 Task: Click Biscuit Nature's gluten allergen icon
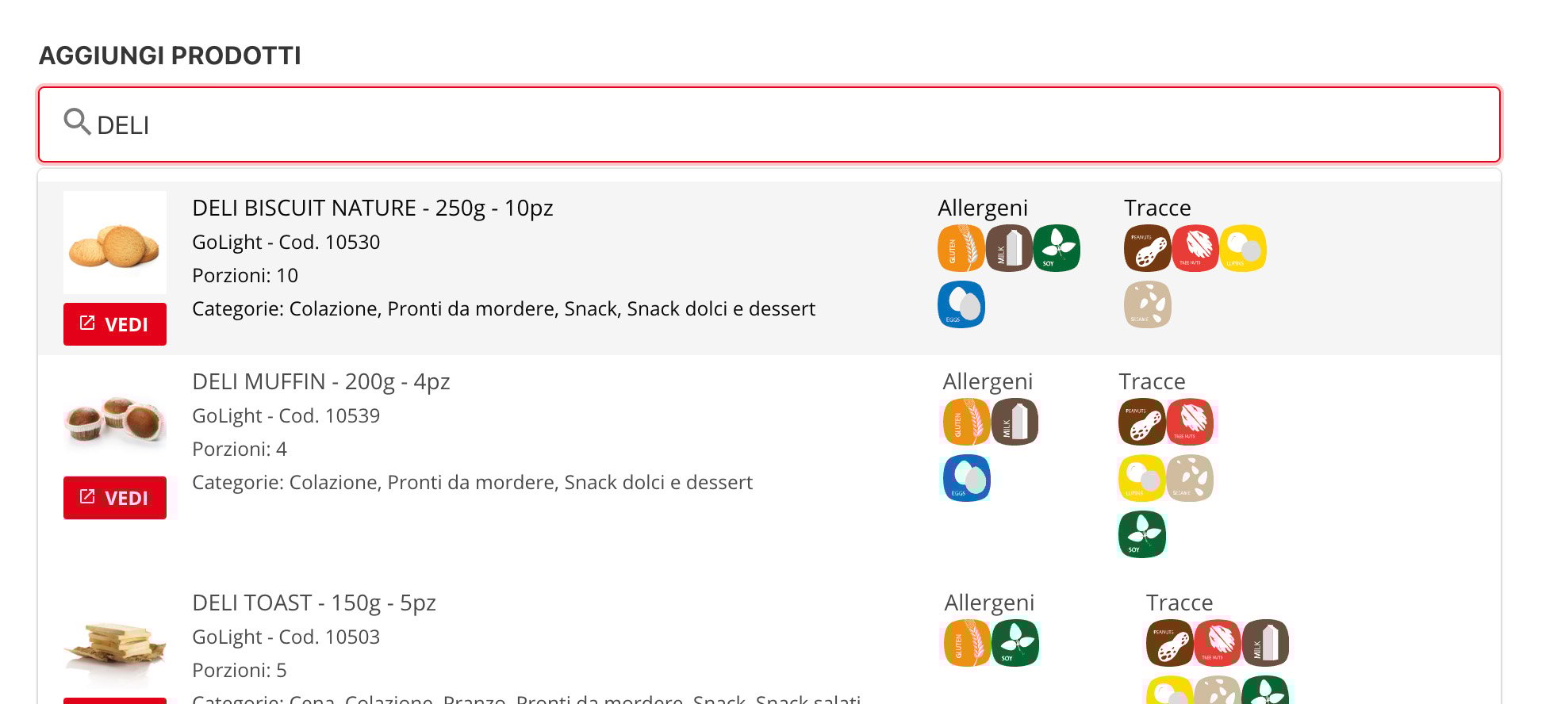(x=961, y=248)
